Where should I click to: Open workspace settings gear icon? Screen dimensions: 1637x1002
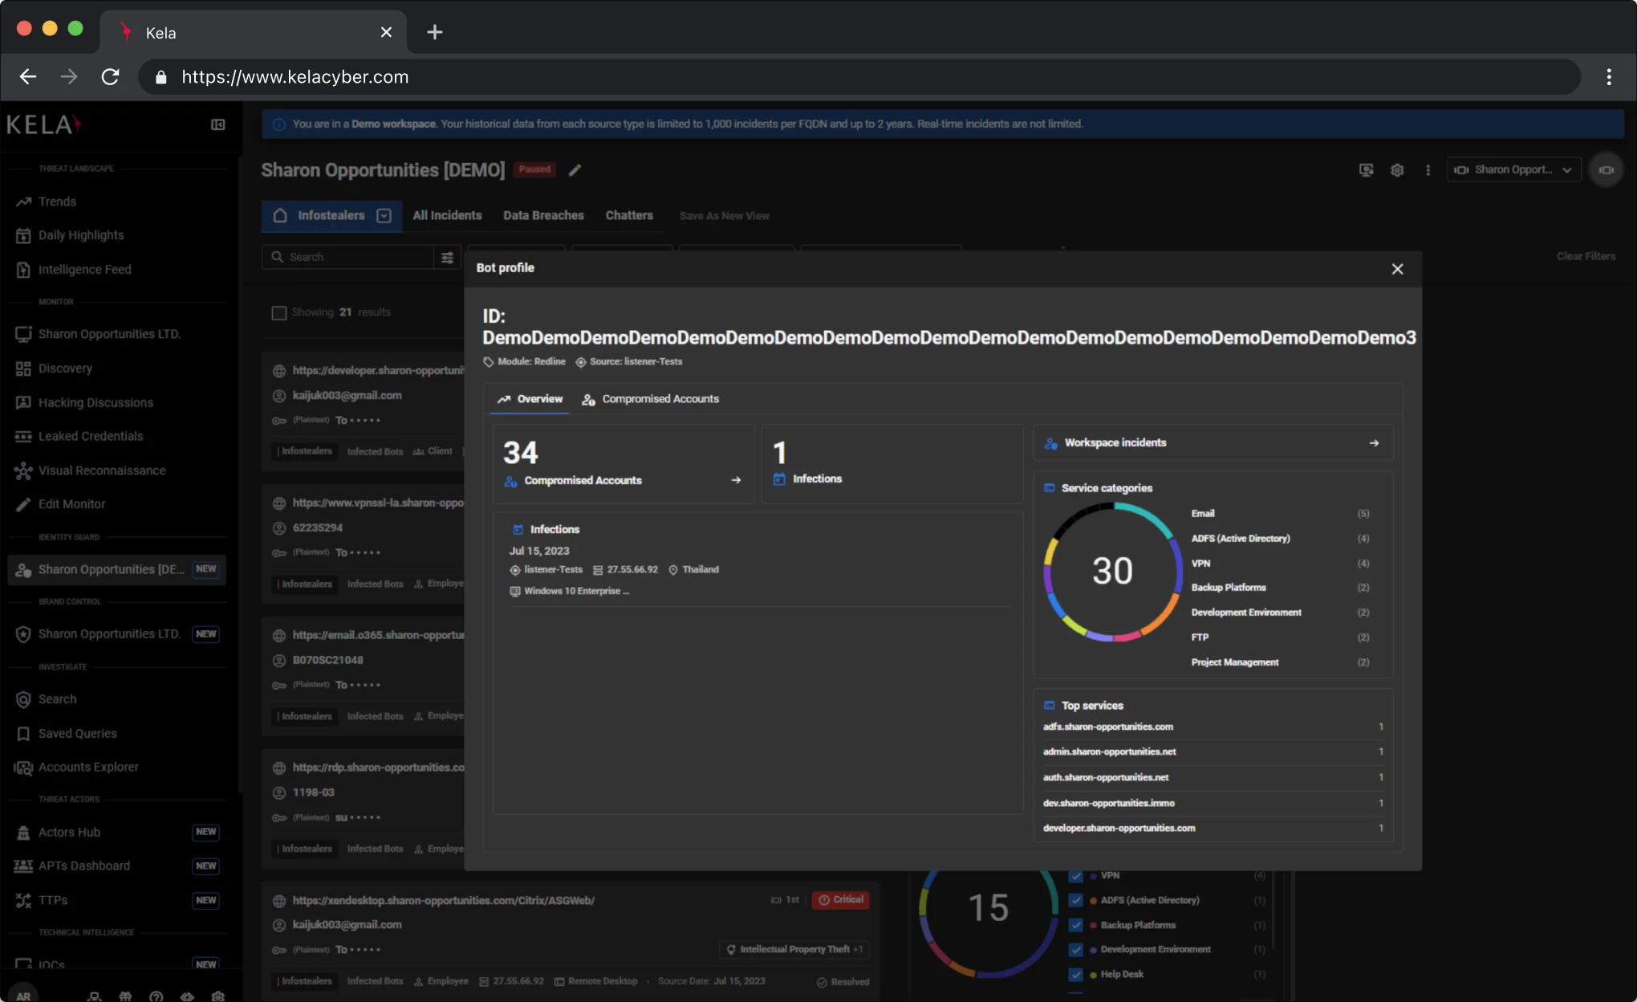point(1397,170)
